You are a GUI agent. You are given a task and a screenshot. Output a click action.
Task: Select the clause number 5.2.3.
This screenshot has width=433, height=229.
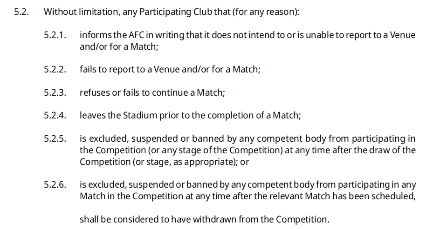pos(55,92)
